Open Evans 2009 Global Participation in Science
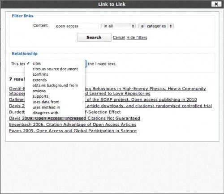The image size is (224, 194). click(73, 131)
